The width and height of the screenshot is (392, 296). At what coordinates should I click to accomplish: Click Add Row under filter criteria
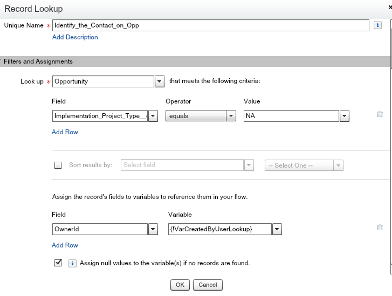[65, 132]
